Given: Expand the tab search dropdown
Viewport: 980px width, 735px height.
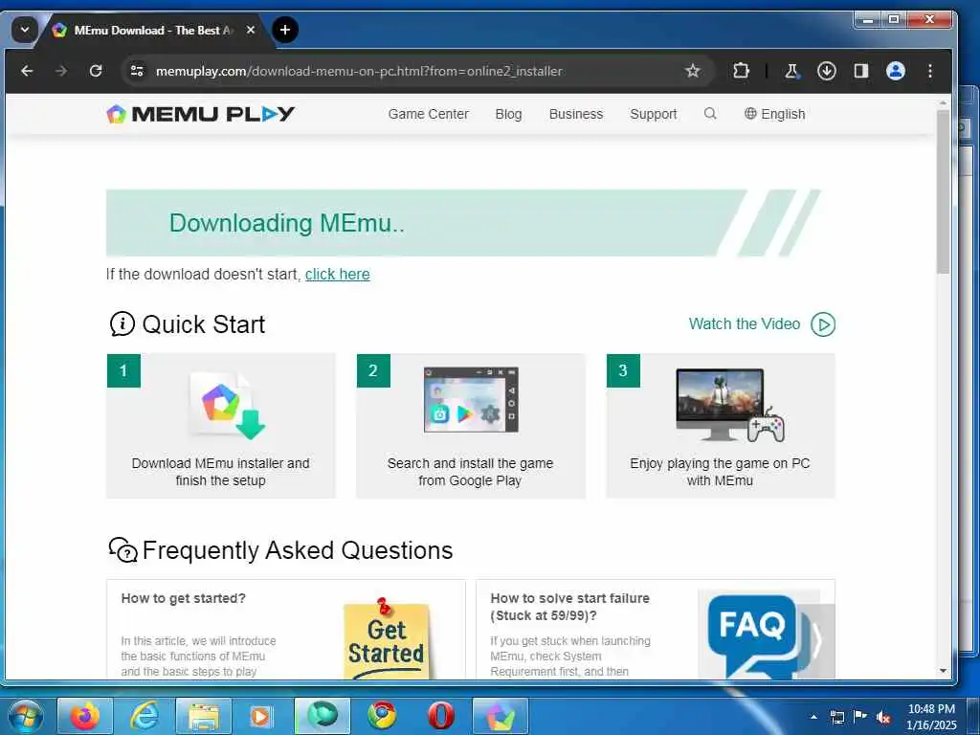Looking at the screenshot, I should coord(25,30).
